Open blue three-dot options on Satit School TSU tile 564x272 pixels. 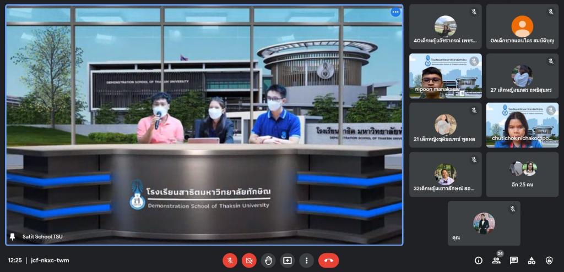pos(395,12)
